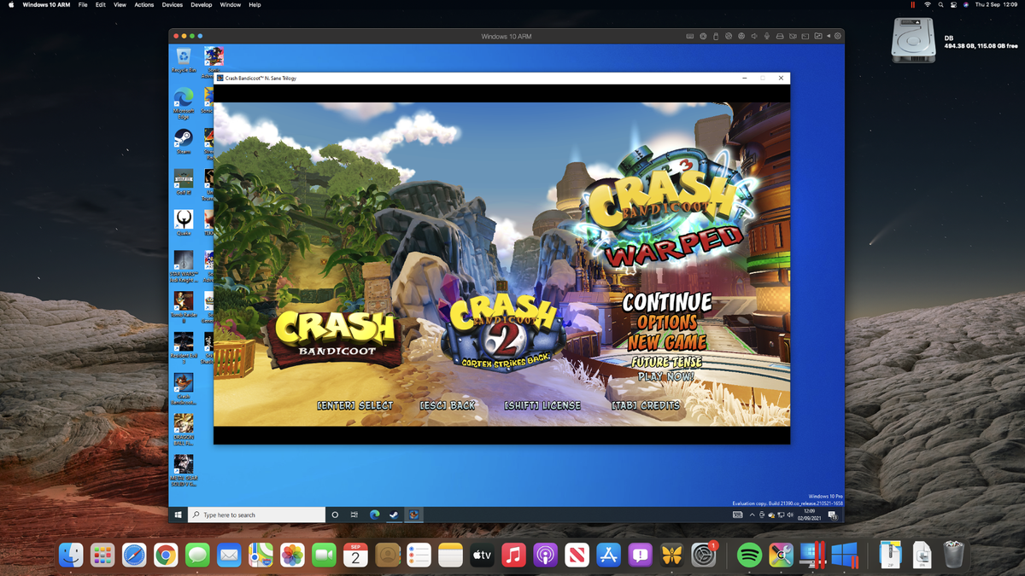
Task: Open the View menu
Action: point(120,5)
